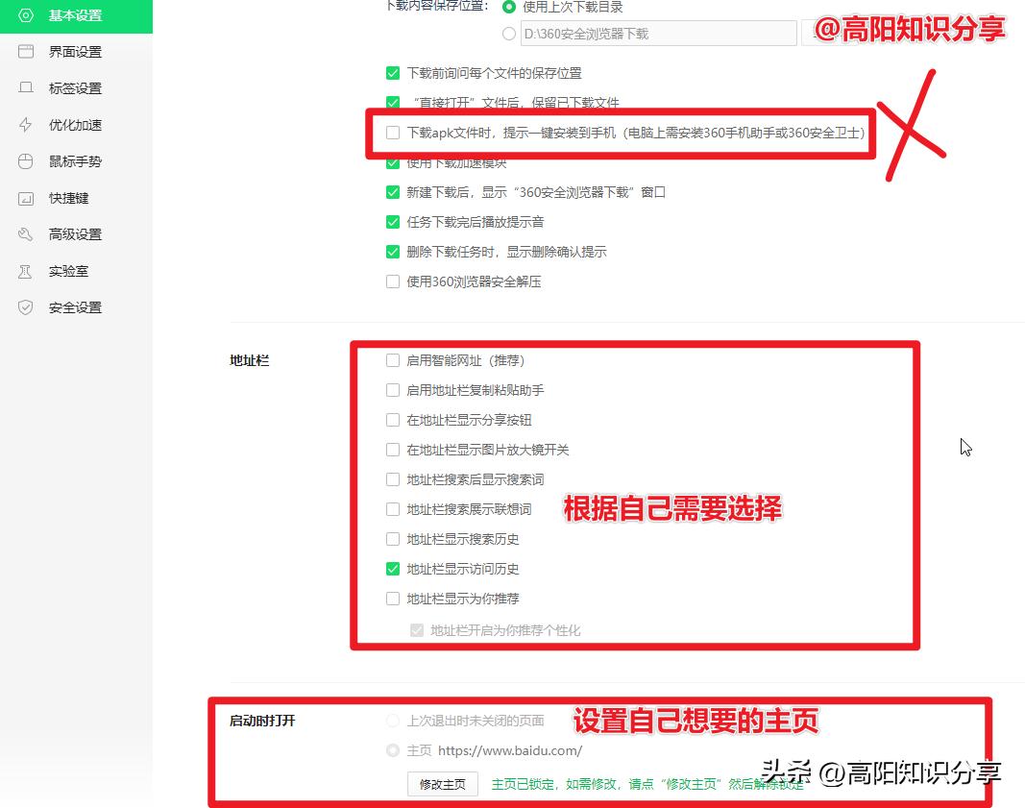Image resolution: width=1025 pixels, height=808 pixels.
Task: Enable 使用360浏览器安全解压 option
Action: click(x=392, y=282)
